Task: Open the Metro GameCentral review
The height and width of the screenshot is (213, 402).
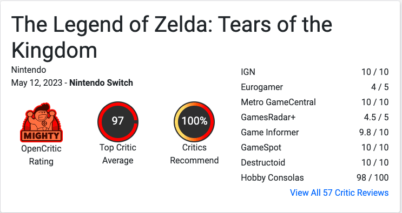Action: tap(314, 102)
